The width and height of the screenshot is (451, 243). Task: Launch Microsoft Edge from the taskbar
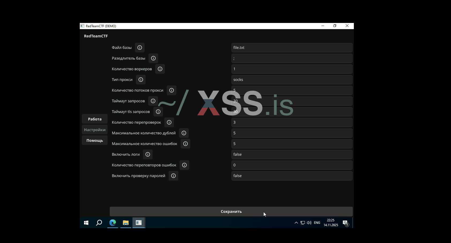(x=113, y=223)
